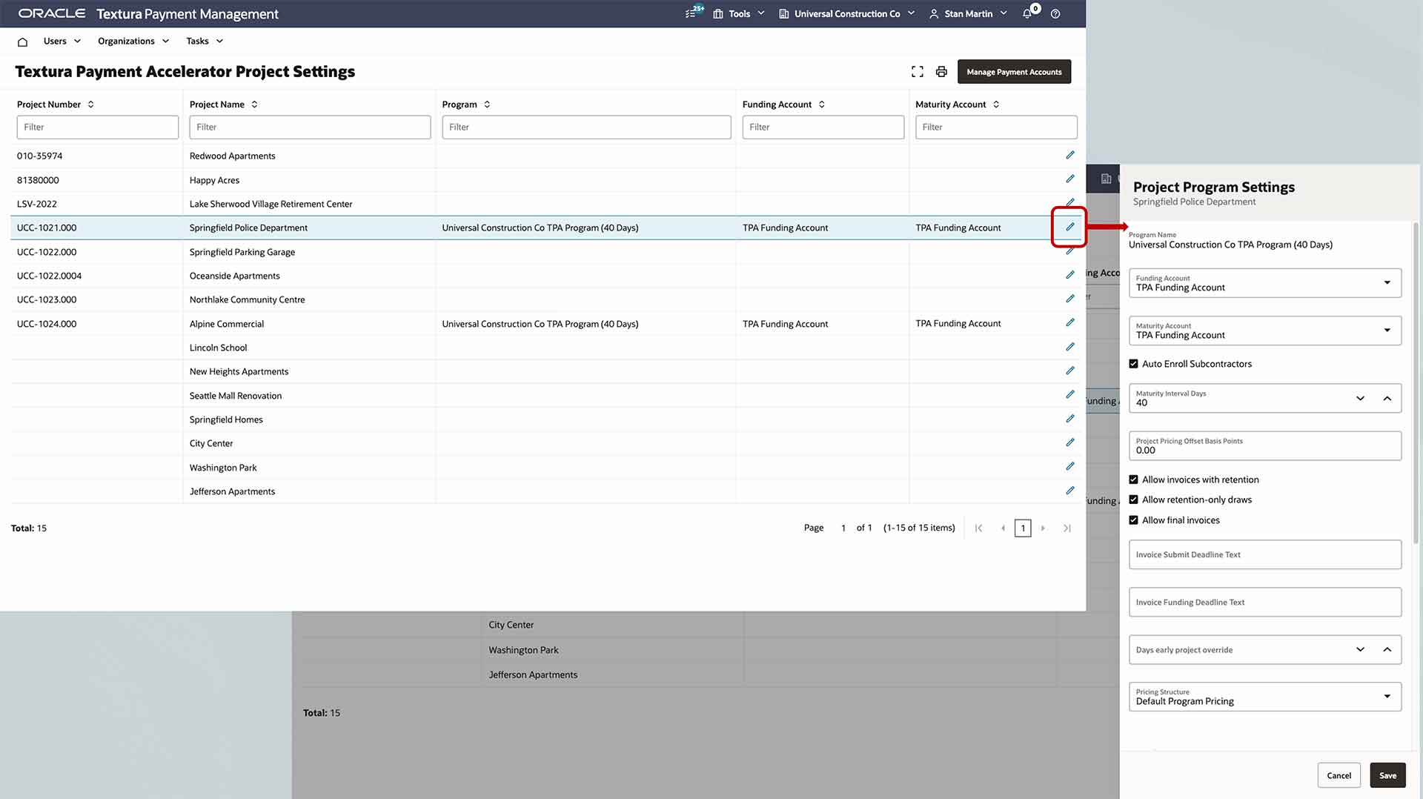Viewport: 1423px width, 799px height.
Task: Edit the Alpine Commercial project settings
Action: point(1069,322)
